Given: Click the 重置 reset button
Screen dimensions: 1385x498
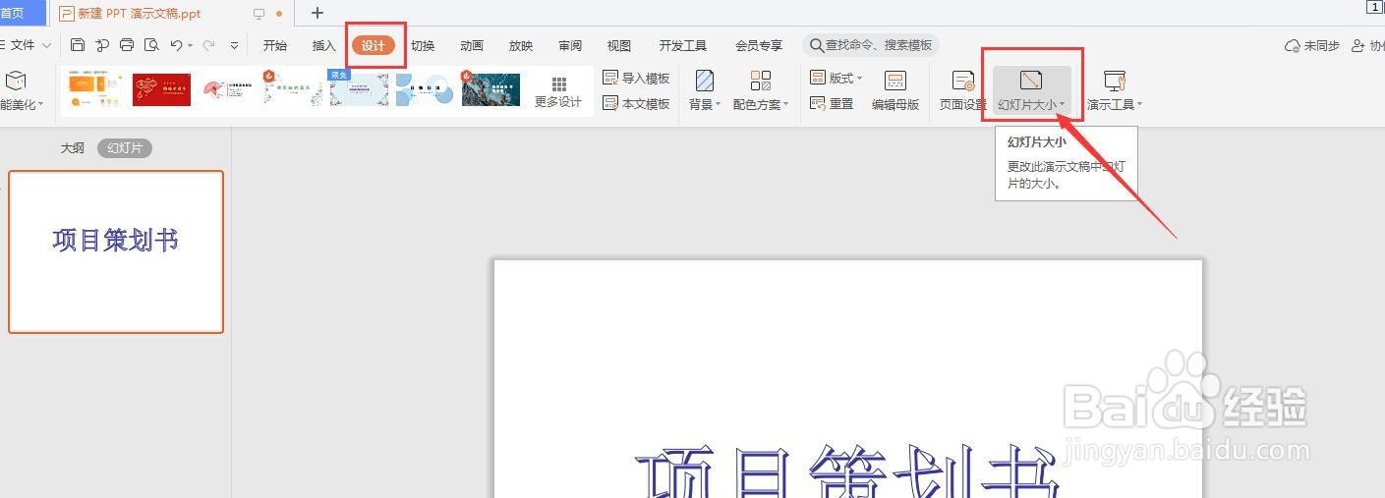Looking at the screenshot, I should coord(832,103).
